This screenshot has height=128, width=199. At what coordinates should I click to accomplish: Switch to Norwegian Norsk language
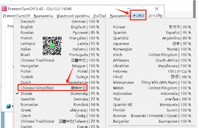point(152,49)
